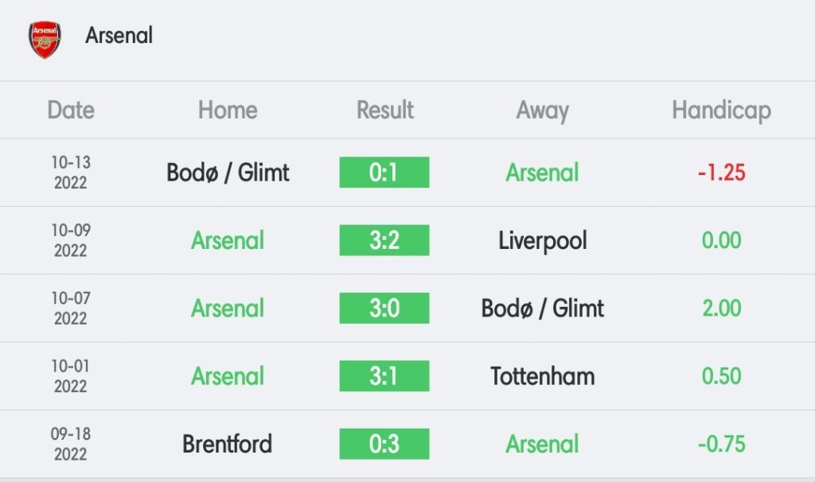815x482 pixels.
Task: Open the 0:3 result at Brentford
Action: [x=384, y=444]
